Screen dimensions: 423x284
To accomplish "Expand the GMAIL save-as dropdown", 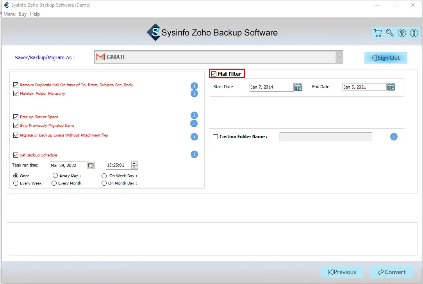I will pyautogui.click(x=339, y=57).
